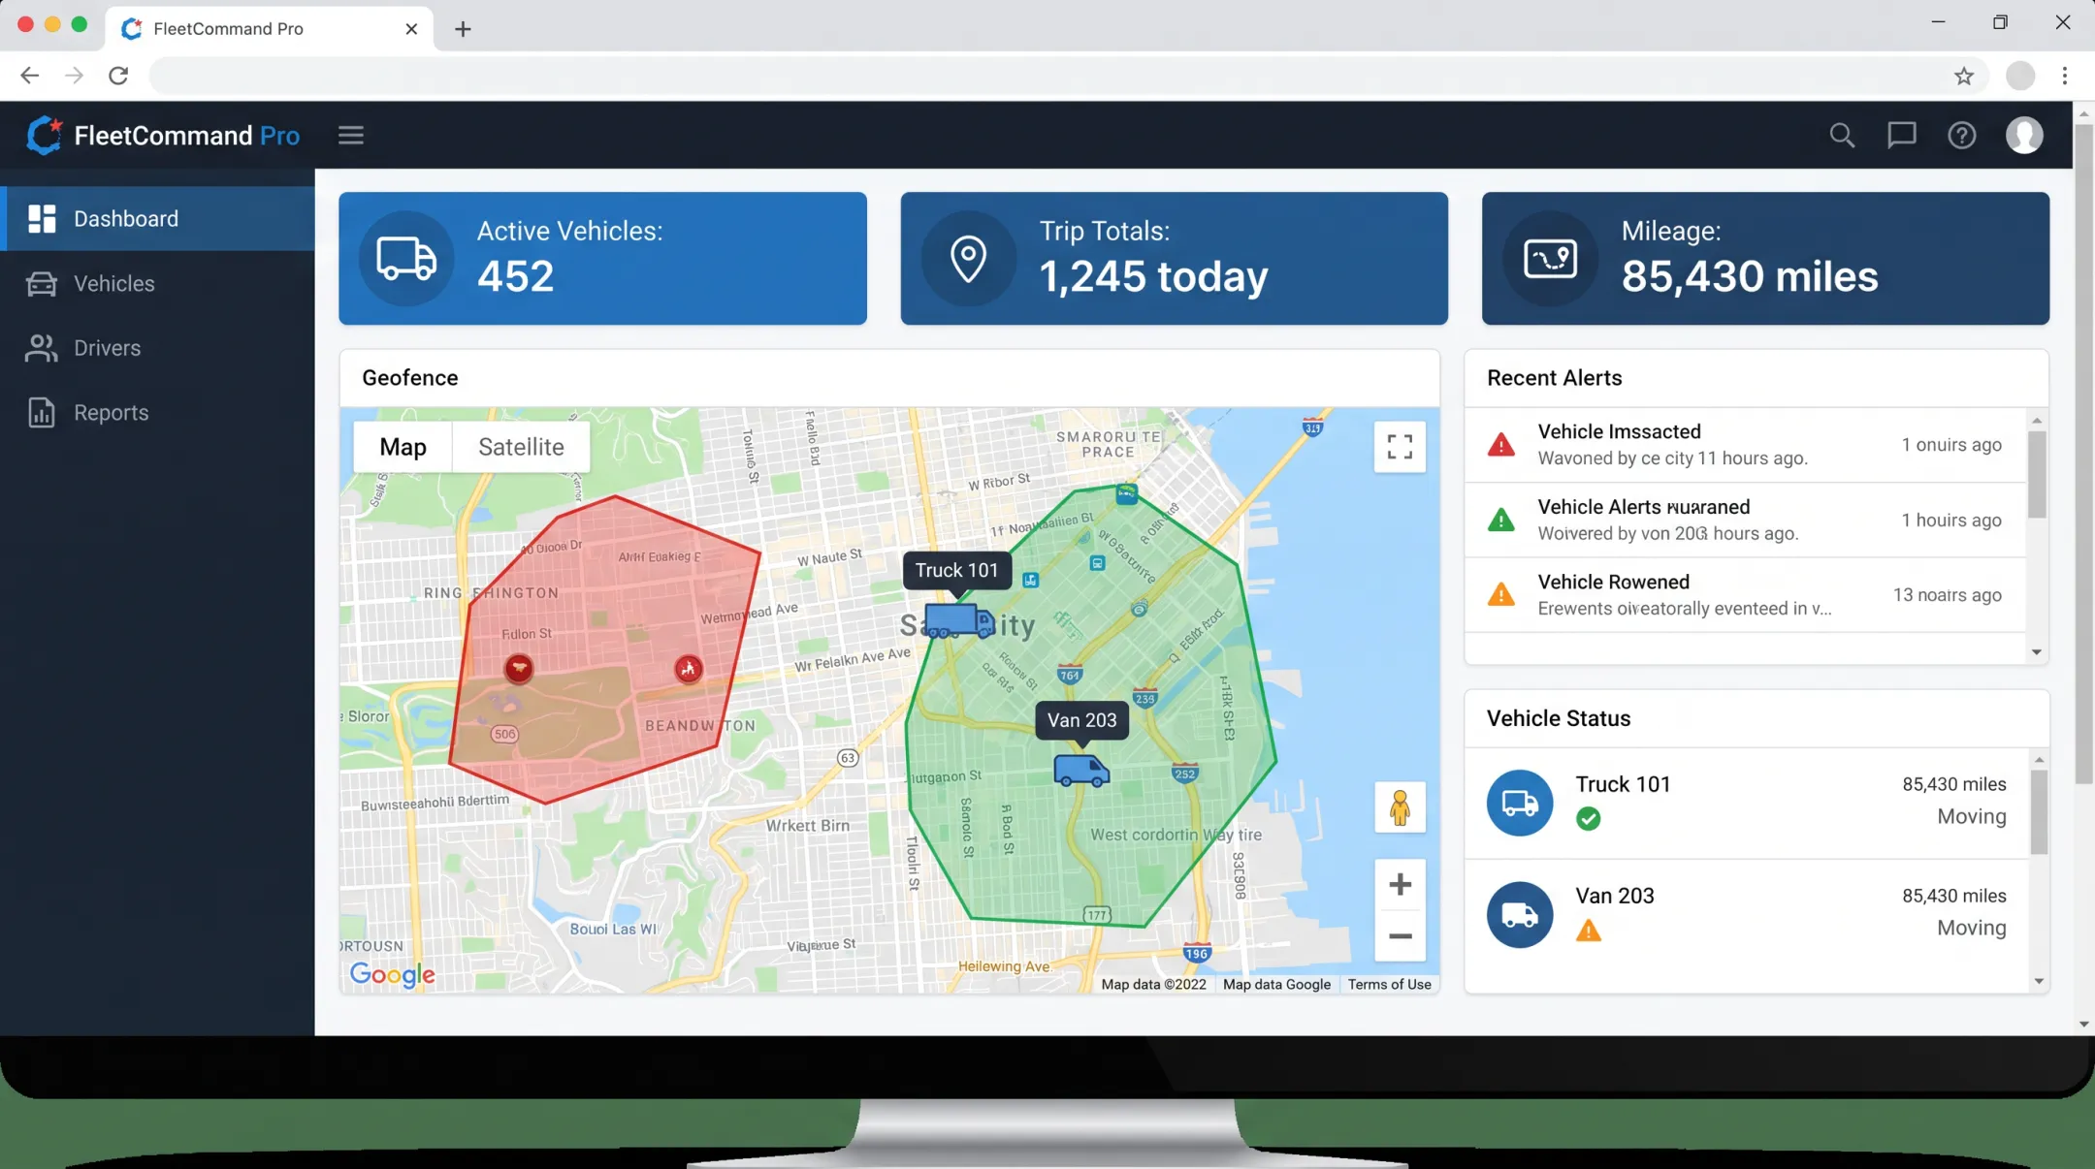The height and width of the screenshot is (1169, 2095).
Task: Click the Street View pegman icon
Action: [x=1400, y=807]
